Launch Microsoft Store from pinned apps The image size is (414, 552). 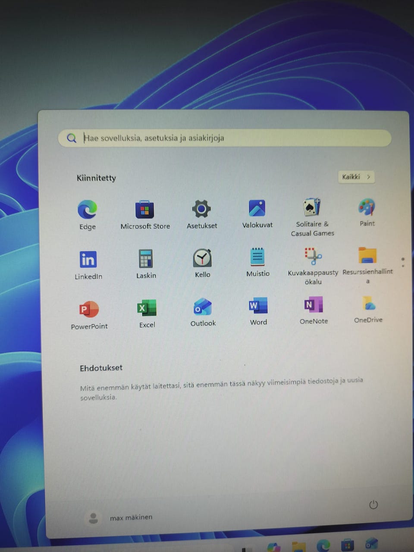click(145, 215)
